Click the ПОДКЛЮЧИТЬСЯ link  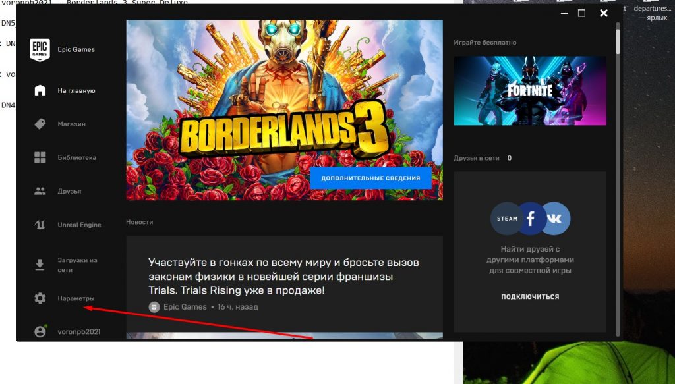coord(530,297)
